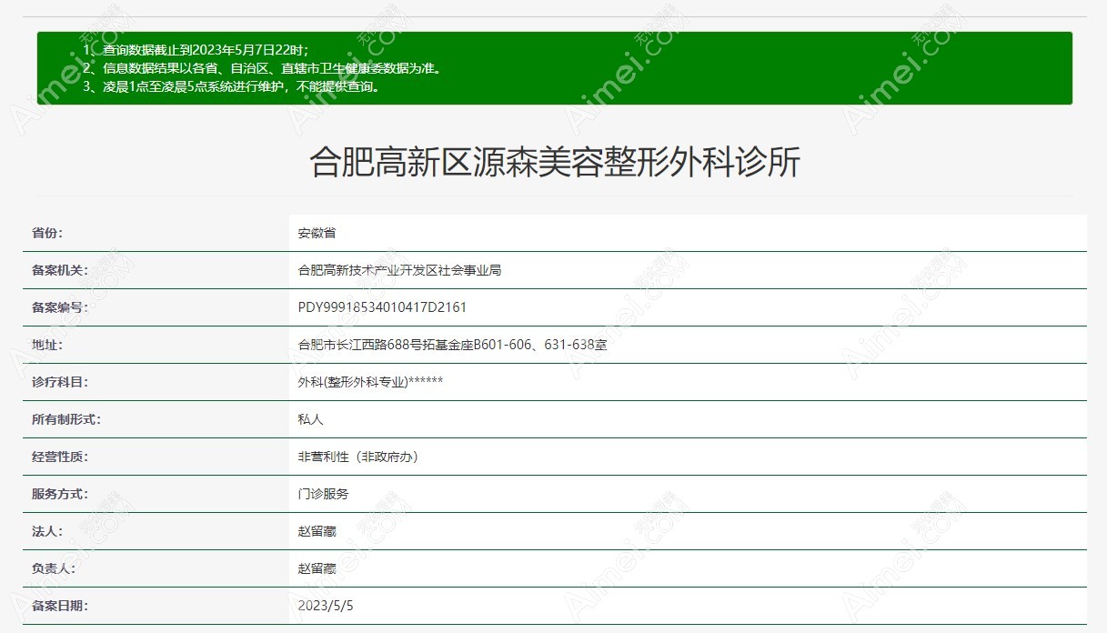Click notice line 凌晨1点至凌晨5点系统进行维护
This screenshot has height=633, width=1107.
point(231,87)
